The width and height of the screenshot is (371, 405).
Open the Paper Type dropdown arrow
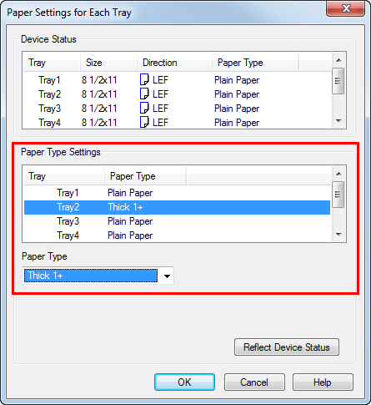click(167, 276)
